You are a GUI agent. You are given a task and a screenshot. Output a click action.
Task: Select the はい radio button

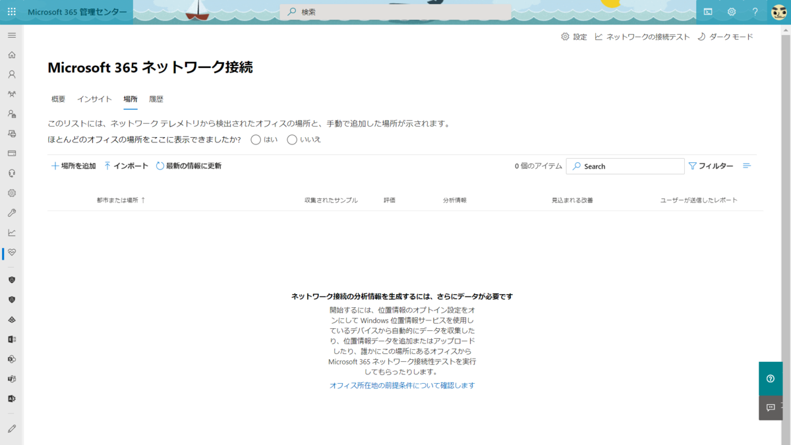(x=256, y=140)
